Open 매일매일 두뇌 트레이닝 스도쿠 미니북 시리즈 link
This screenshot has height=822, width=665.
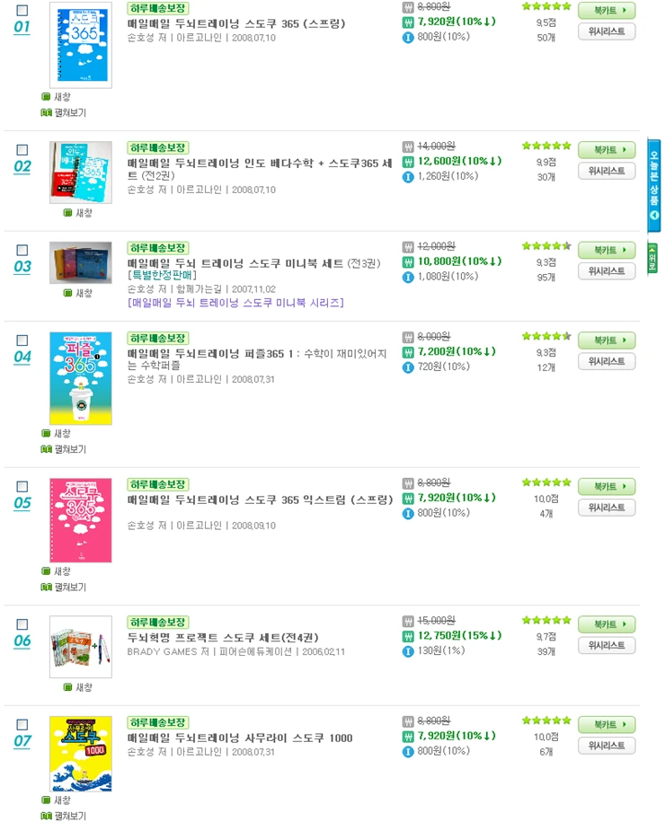tap(235, 303)
